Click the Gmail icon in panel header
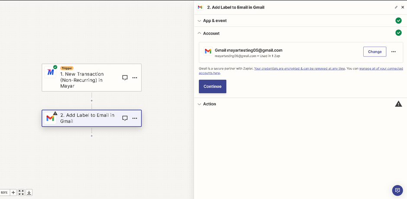 tap(200, 7)
